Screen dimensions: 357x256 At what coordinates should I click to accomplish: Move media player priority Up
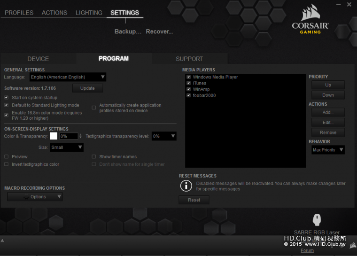328,85
